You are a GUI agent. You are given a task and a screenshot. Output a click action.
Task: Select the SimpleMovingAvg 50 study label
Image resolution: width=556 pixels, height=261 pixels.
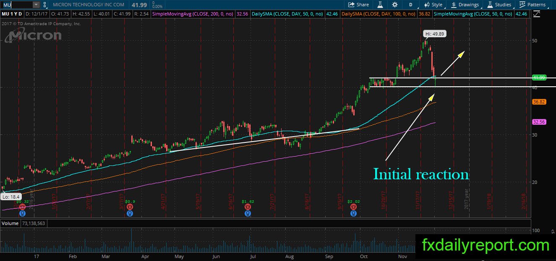point(473,14)
